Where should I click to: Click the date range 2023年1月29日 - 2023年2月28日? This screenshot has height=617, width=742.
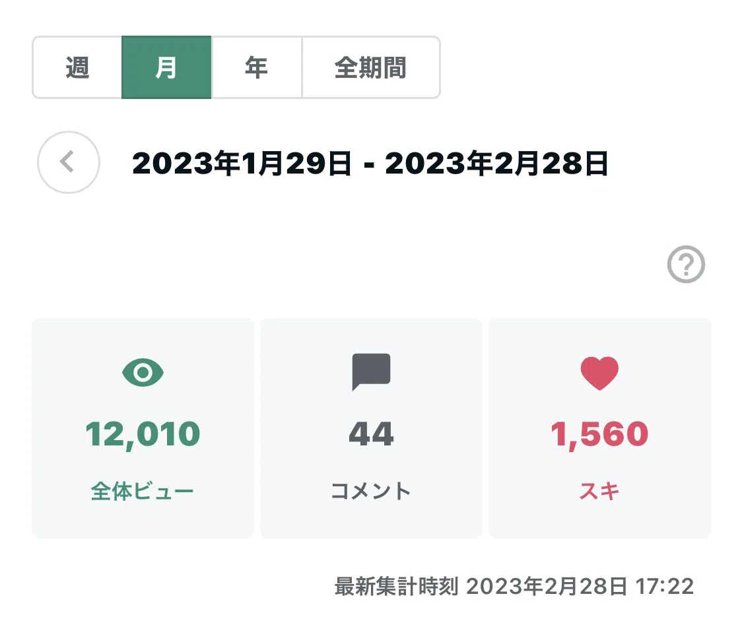click(x=370, y=163)
